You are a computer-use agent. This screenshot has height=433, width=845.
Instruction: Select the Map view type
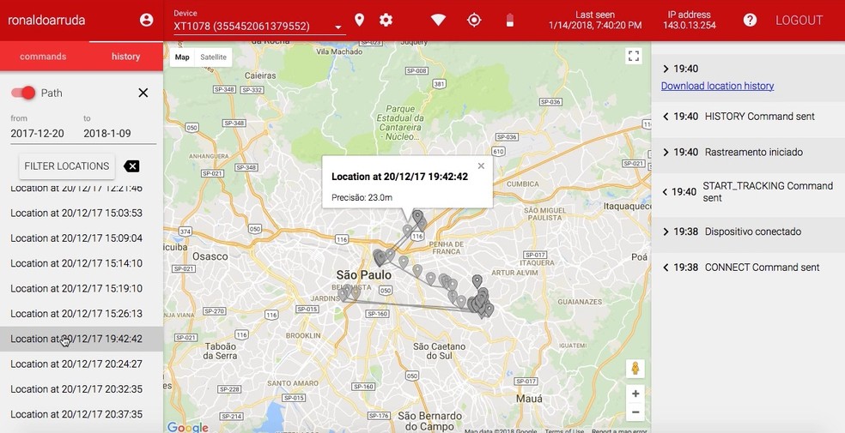[x=182, y=57]
